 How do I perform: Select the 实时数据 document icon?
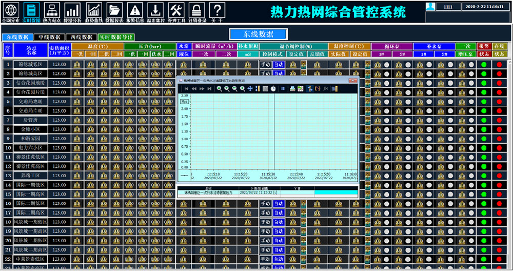coord(31,10)
